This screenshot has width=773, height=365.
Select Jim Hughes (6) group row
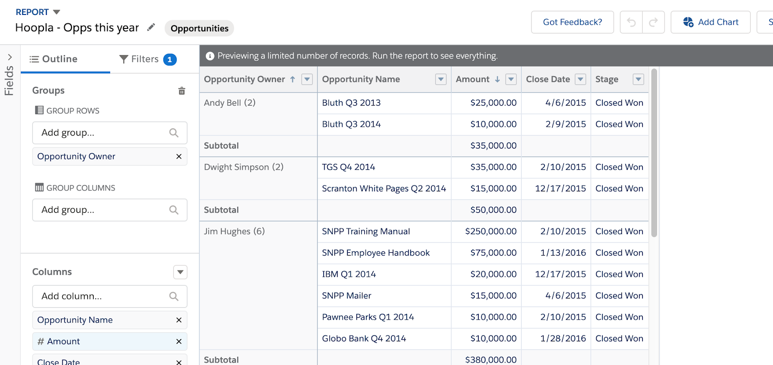point(234,231)
